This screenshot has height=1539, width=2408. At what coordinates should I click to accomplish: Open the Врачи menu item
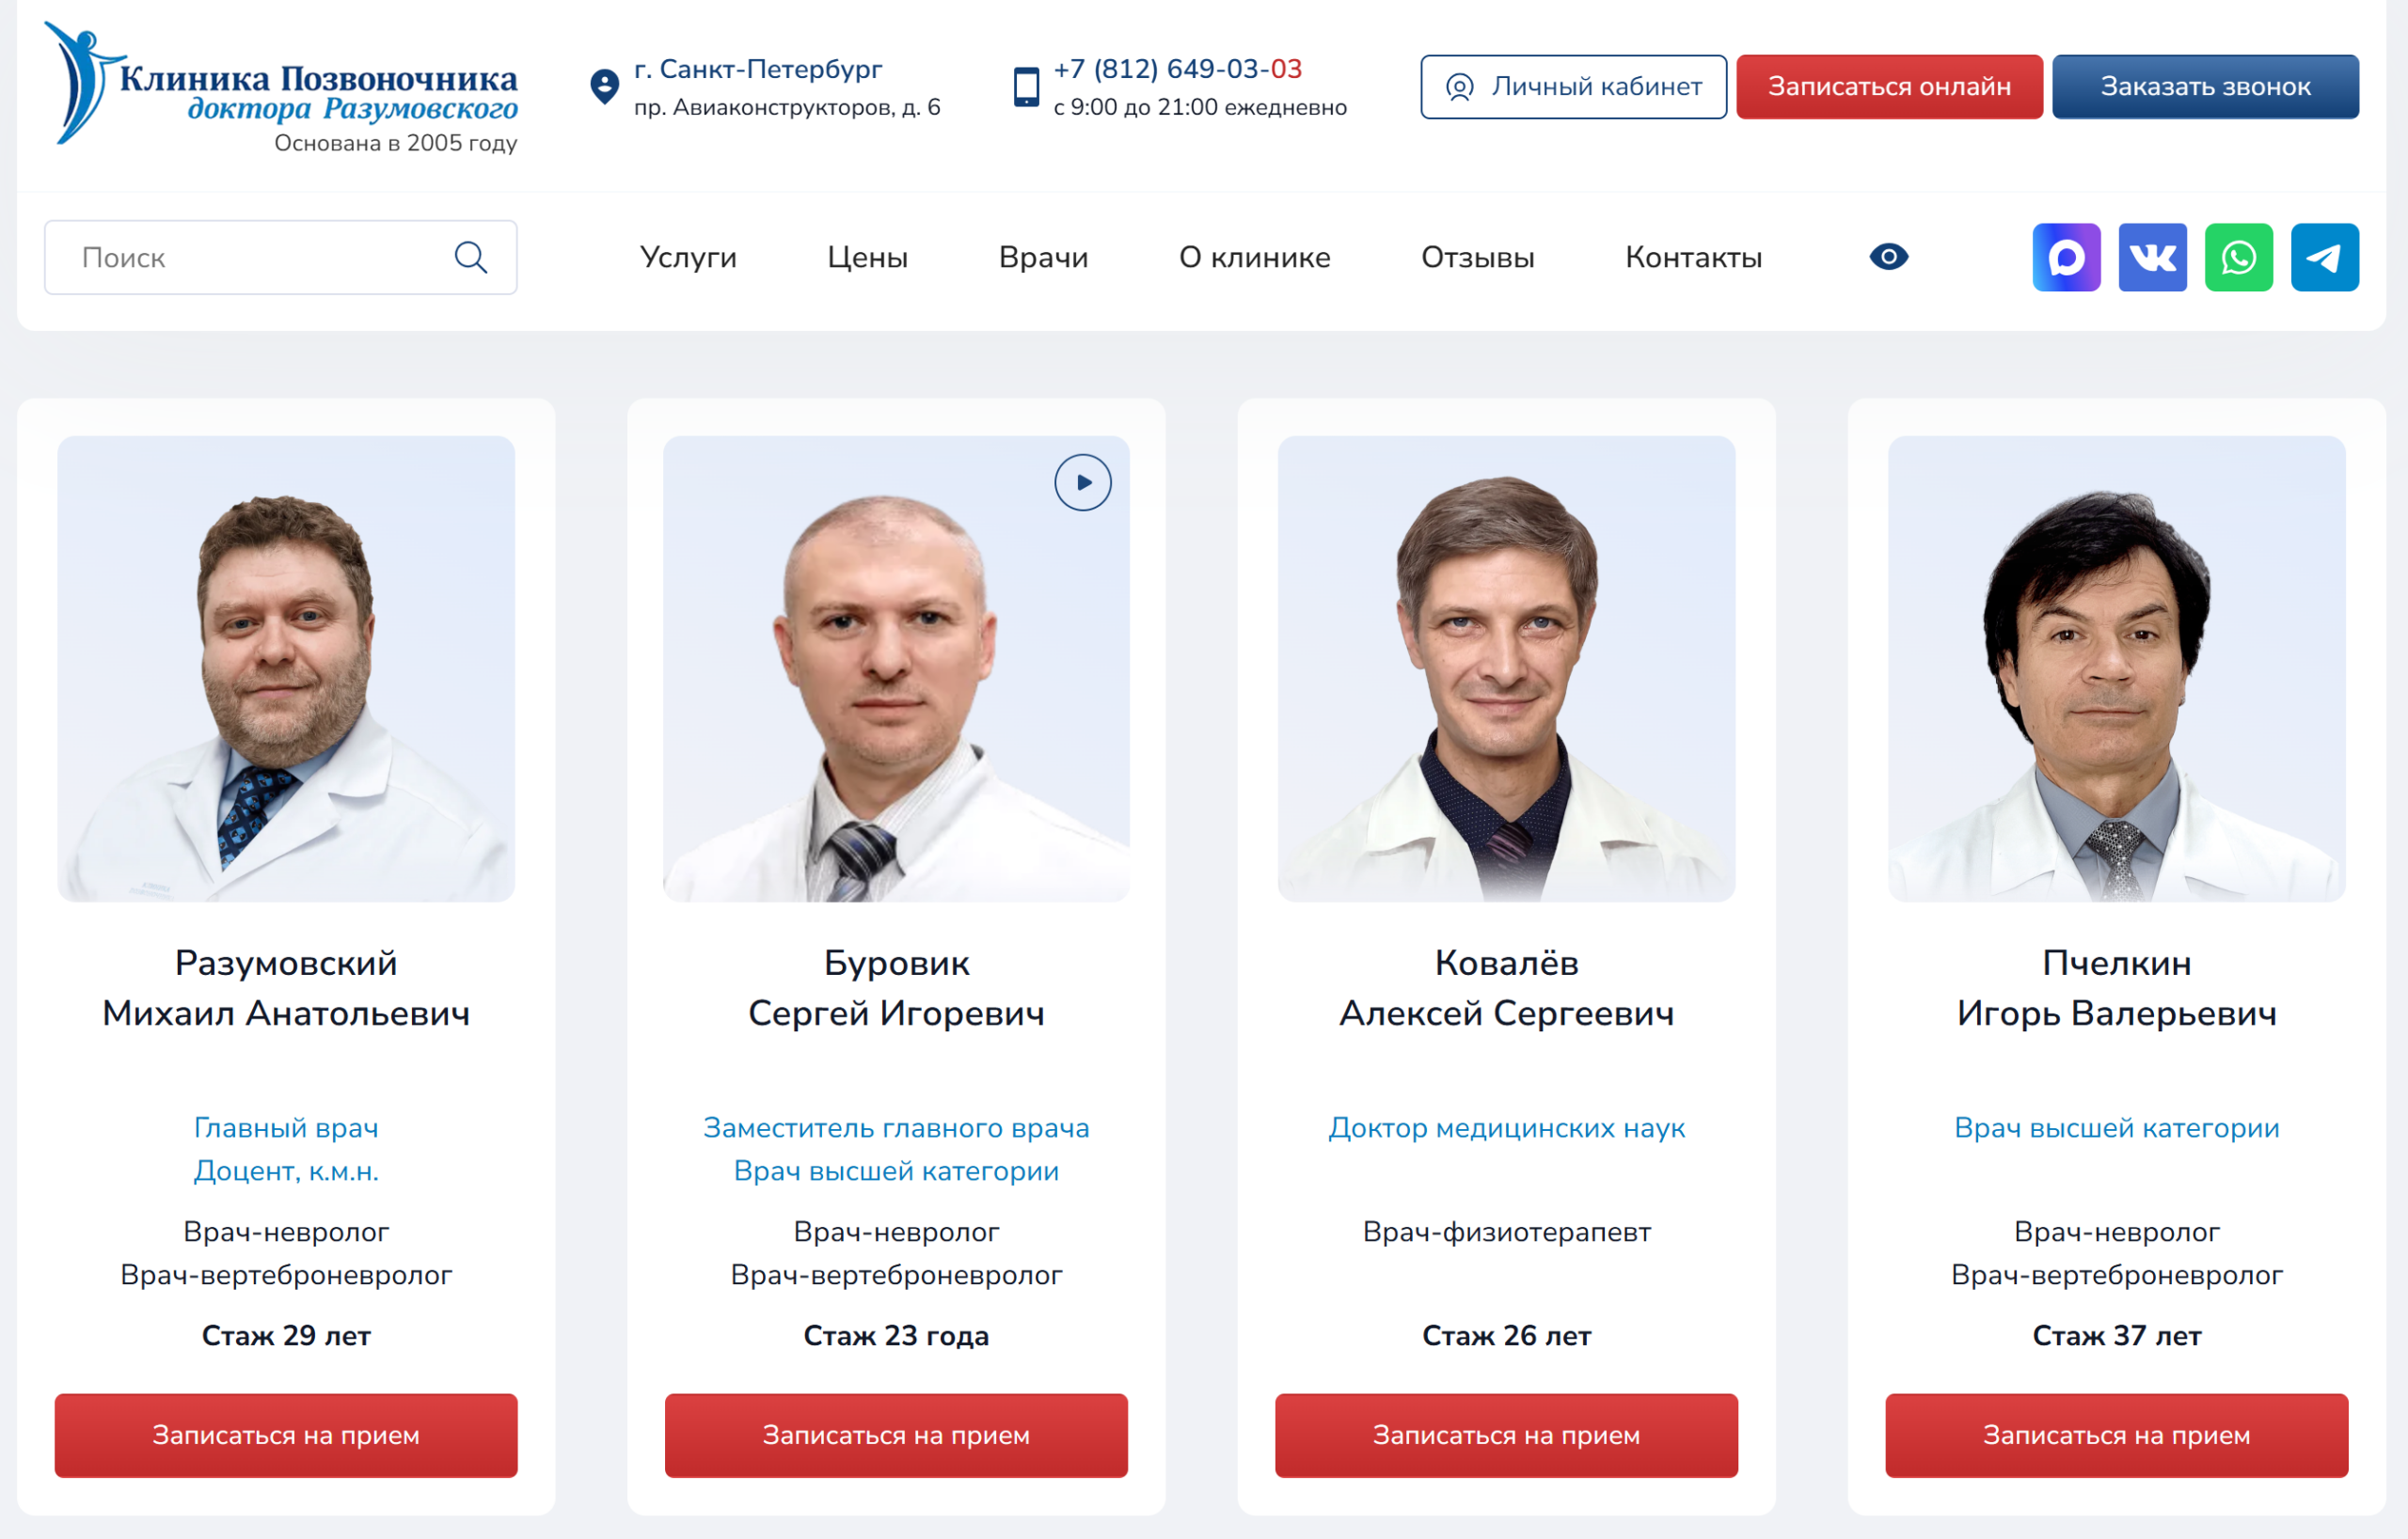[x=1043, y=257]
